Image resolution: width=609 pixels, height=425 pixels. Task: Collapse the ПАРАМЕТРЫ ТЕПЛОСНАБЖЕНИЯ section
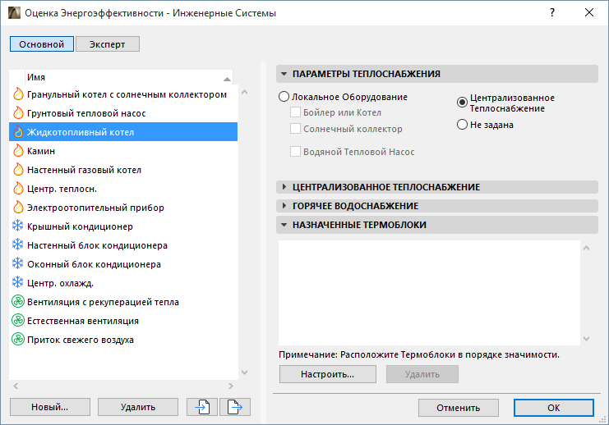point(437,74)
